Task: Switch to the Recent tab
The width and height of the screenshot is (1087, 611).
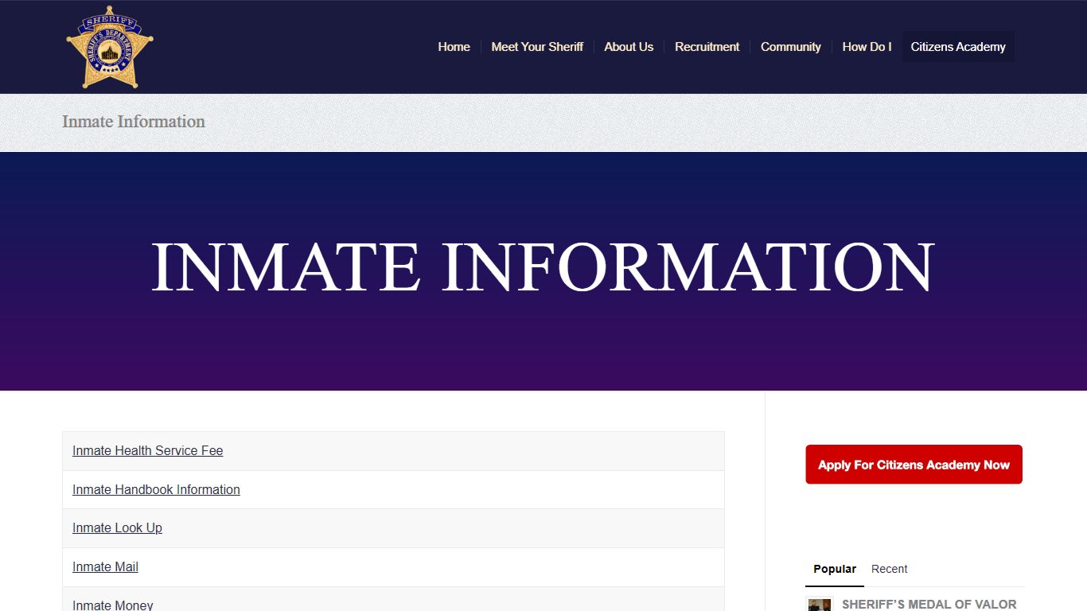Action: coord(889,569)
